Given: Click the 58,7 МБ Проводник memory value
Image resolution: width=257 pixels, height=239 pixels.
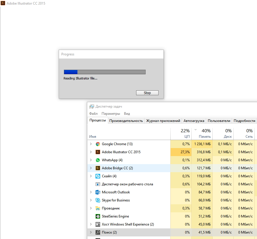Looking at the screenshot, I should pos(205,208).
